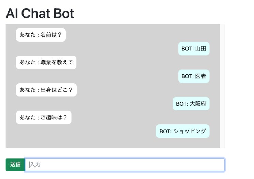Viewport: 254px width, 179px height.
Task: Click the reply text "ショッピング"
Action: point(190,131)
